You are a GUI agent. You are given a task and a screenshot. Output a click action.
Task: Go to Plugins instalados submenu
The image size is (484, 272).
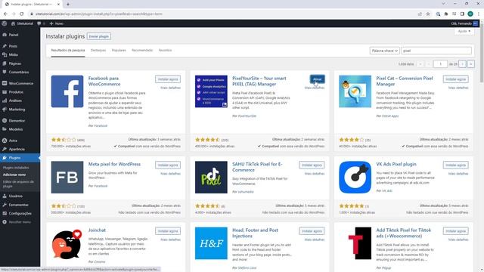pyautogui.click(x=16, y=168)
